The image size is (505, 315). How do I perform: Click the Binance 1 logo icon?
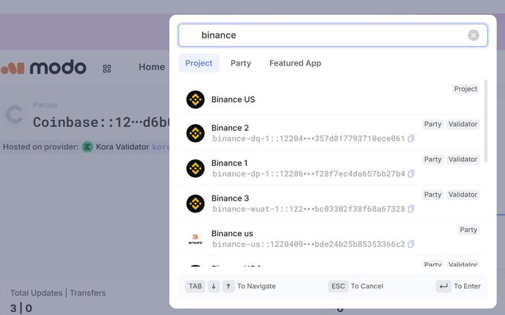pos(195,169)
